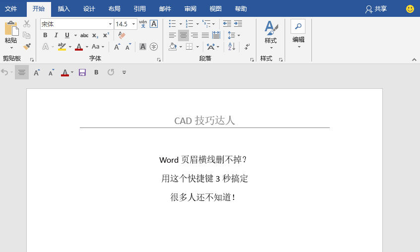Open the highlight color dropdown arrow
The height and width of the screenshot is (252, 420).
(x=70, y=47)
